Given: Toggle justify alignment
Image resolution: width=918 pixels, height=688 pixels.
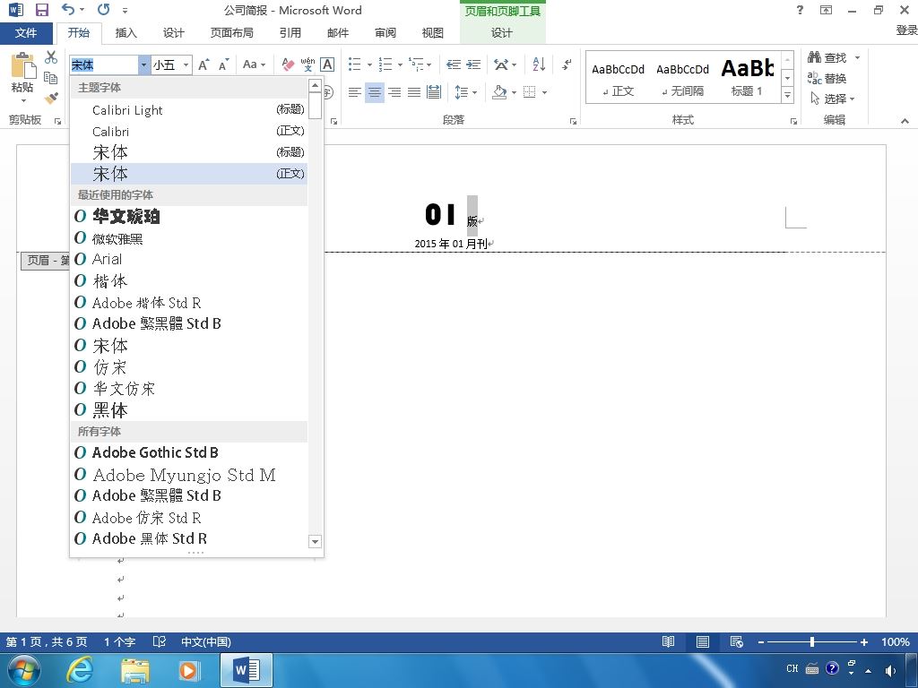Looking at the screenshot, I should point(414,92).
